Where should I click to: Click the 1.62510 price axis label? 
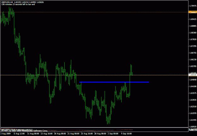click(x=193, y=107)
